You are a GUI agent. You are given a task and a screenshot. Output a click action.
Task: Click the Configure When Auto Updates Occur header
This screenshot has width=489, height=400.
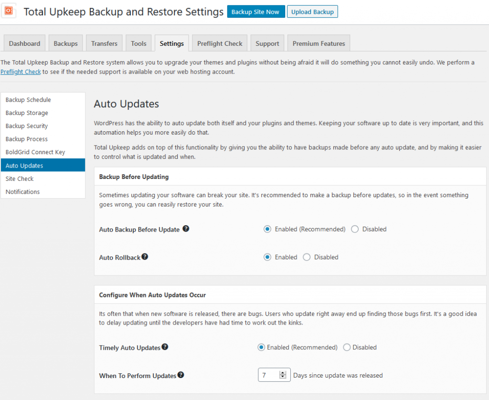290,295
